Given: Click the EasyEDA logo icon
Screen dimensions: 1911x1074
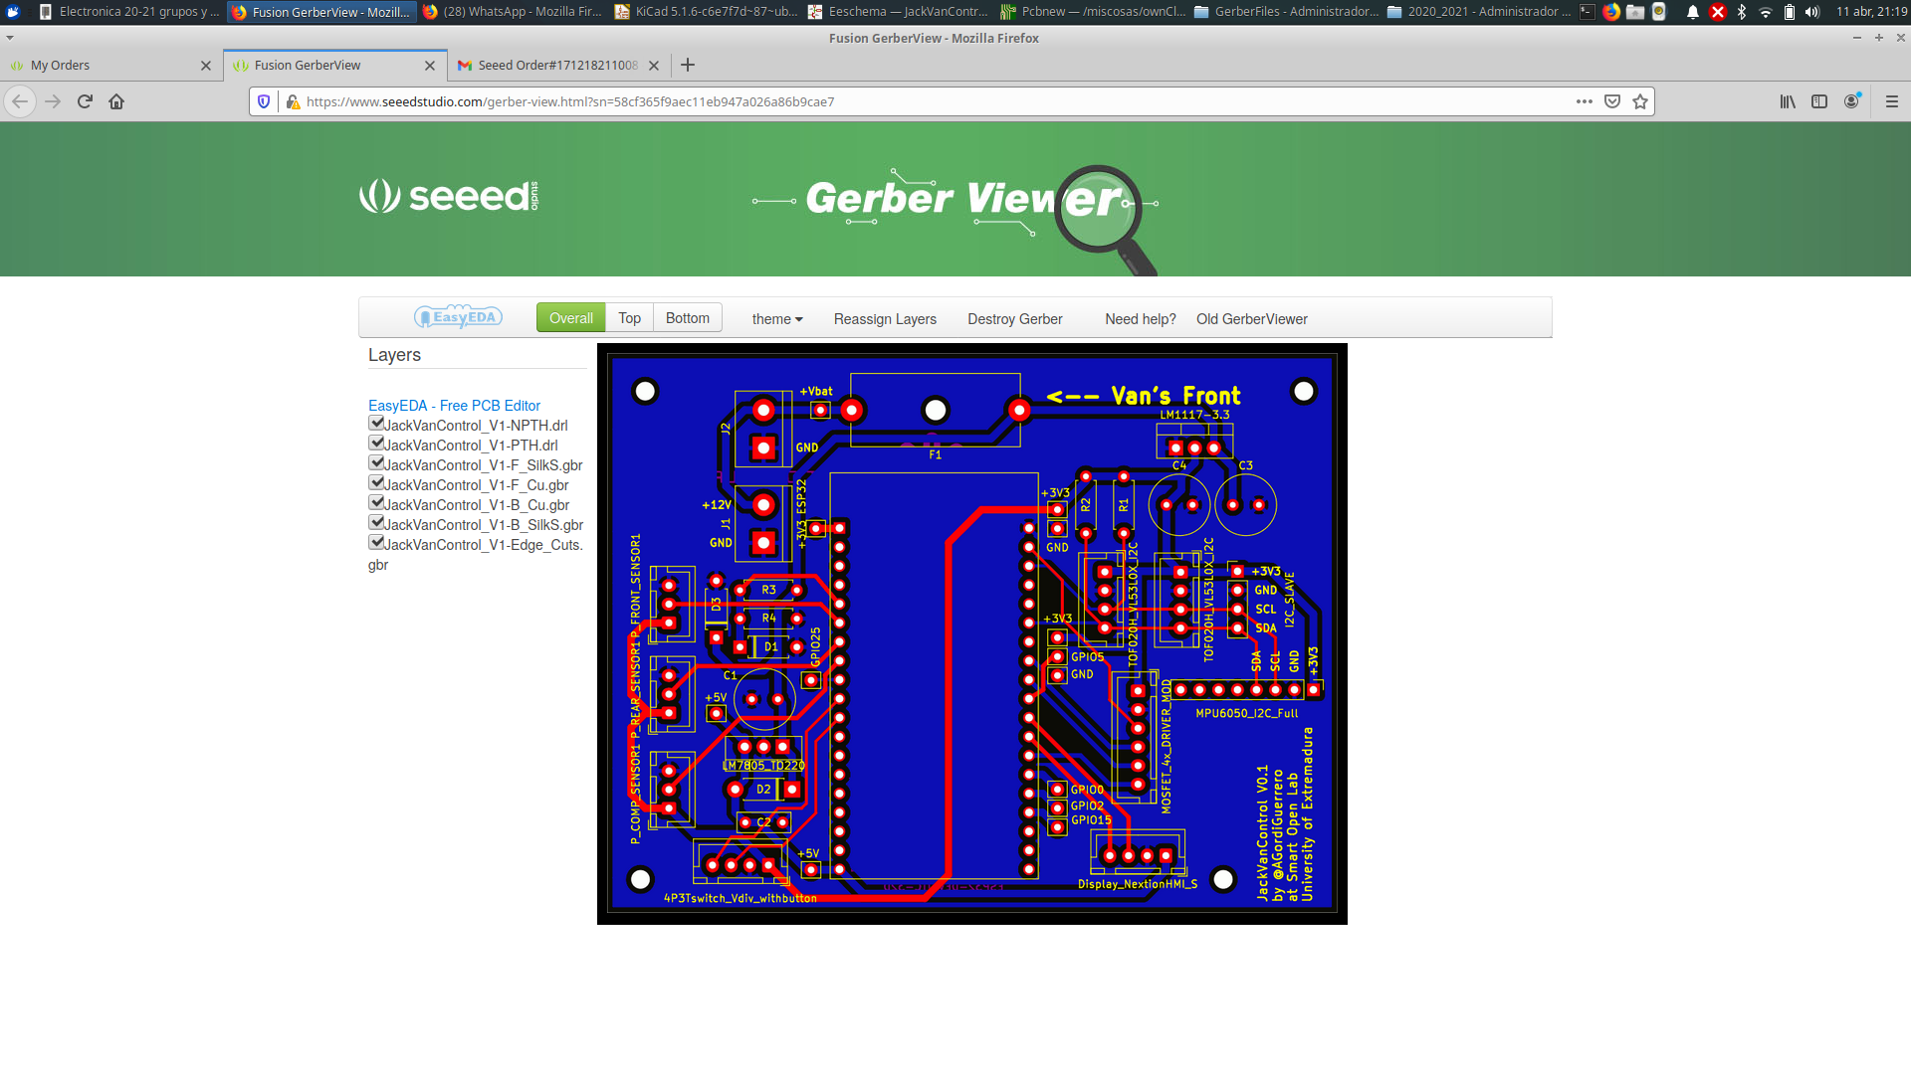Looking at the screenshot, I should (x=458, y=317).
